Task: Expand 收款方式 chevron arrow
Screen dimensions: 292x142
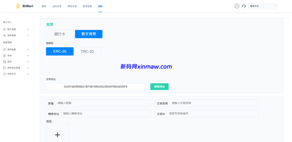Action: pyautogui.click(x=28, y=74)
